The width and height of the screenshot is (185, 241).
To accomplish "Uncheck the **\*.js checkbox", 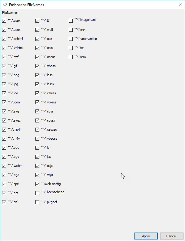I will [x=38, y=148].
